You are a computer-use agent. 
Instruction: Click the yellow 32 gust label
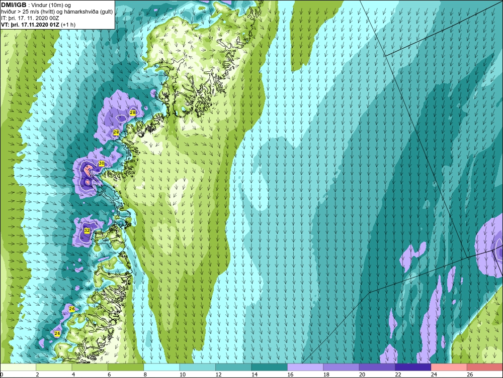[87, 230]
